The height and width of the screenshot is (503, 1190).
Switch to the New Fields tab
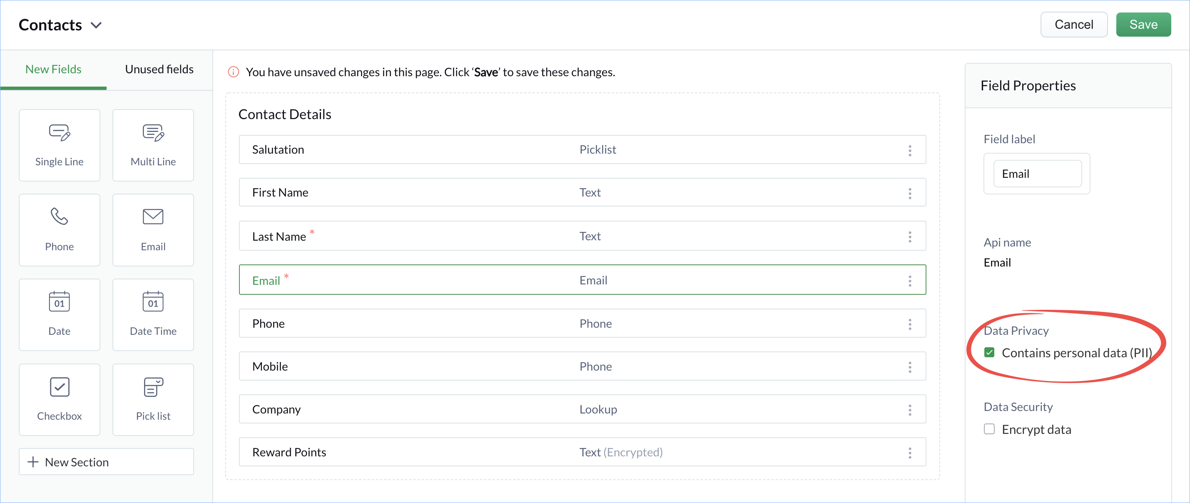54,69
